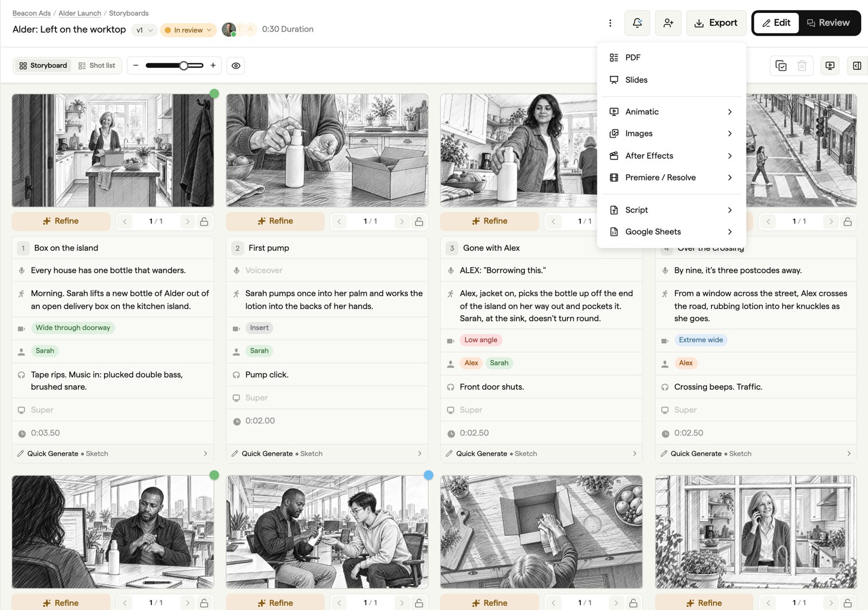Viewport: 868px width, 610px height.
Task: Select Slides from the export menu
Action: [x=671, y=80]
